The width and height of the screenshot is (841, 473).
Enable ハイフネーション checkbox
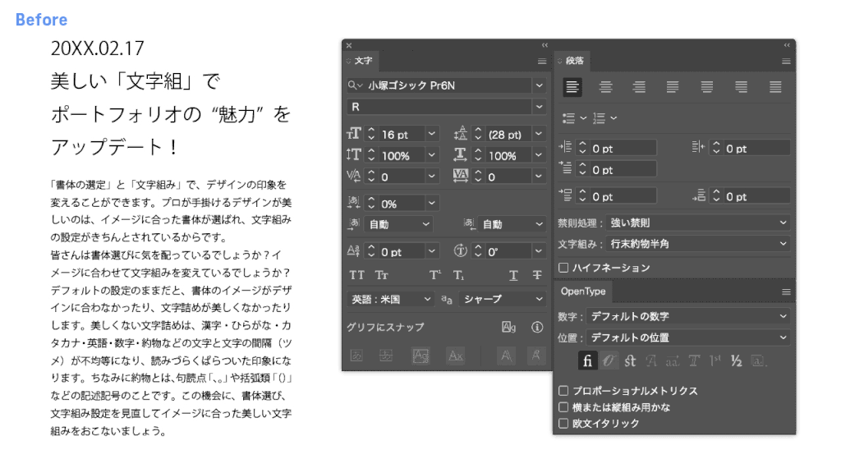point(563,268)
